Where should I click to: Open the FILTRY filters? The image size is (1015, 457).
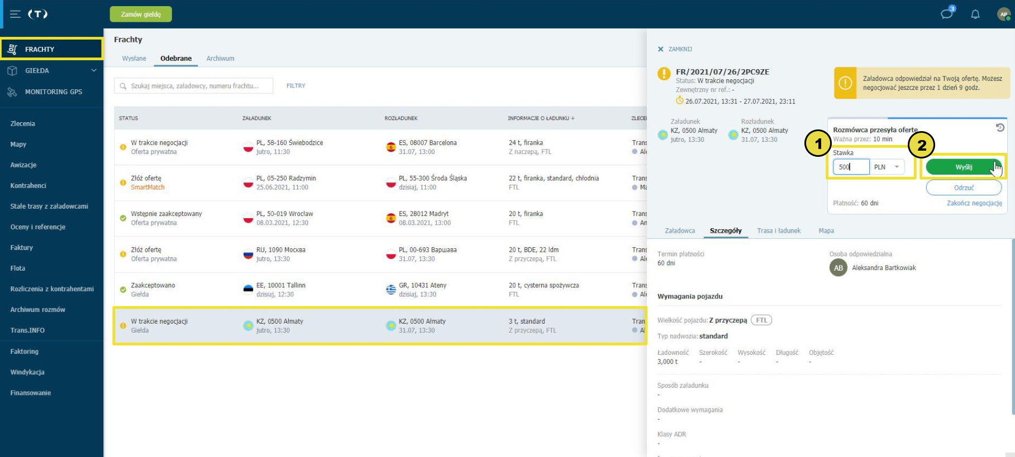(x=296, y=86)
